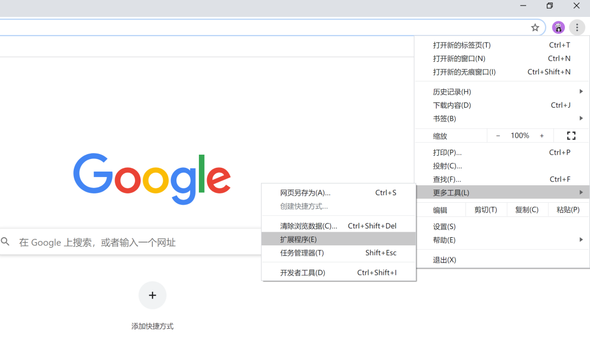Click the Google logo
Image resolution: width=590 pixels, height=358 pixels.
coord(152,178)
